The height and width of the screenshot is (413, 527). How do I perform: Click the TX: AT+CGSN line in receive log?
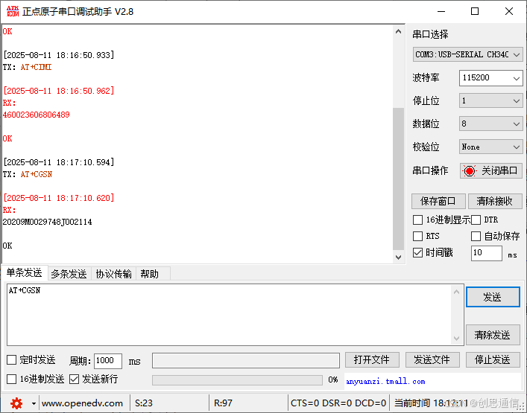[28, 174]
